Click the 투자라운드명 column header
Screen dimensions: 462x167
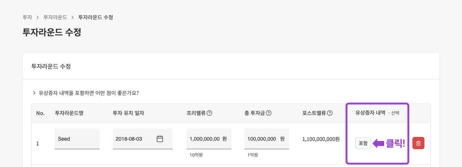(x=69, y=113)
